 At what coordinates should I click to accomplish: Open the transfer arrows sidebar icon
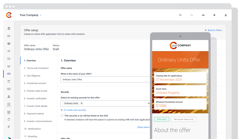pyautogui.click(x=9, y=51)
